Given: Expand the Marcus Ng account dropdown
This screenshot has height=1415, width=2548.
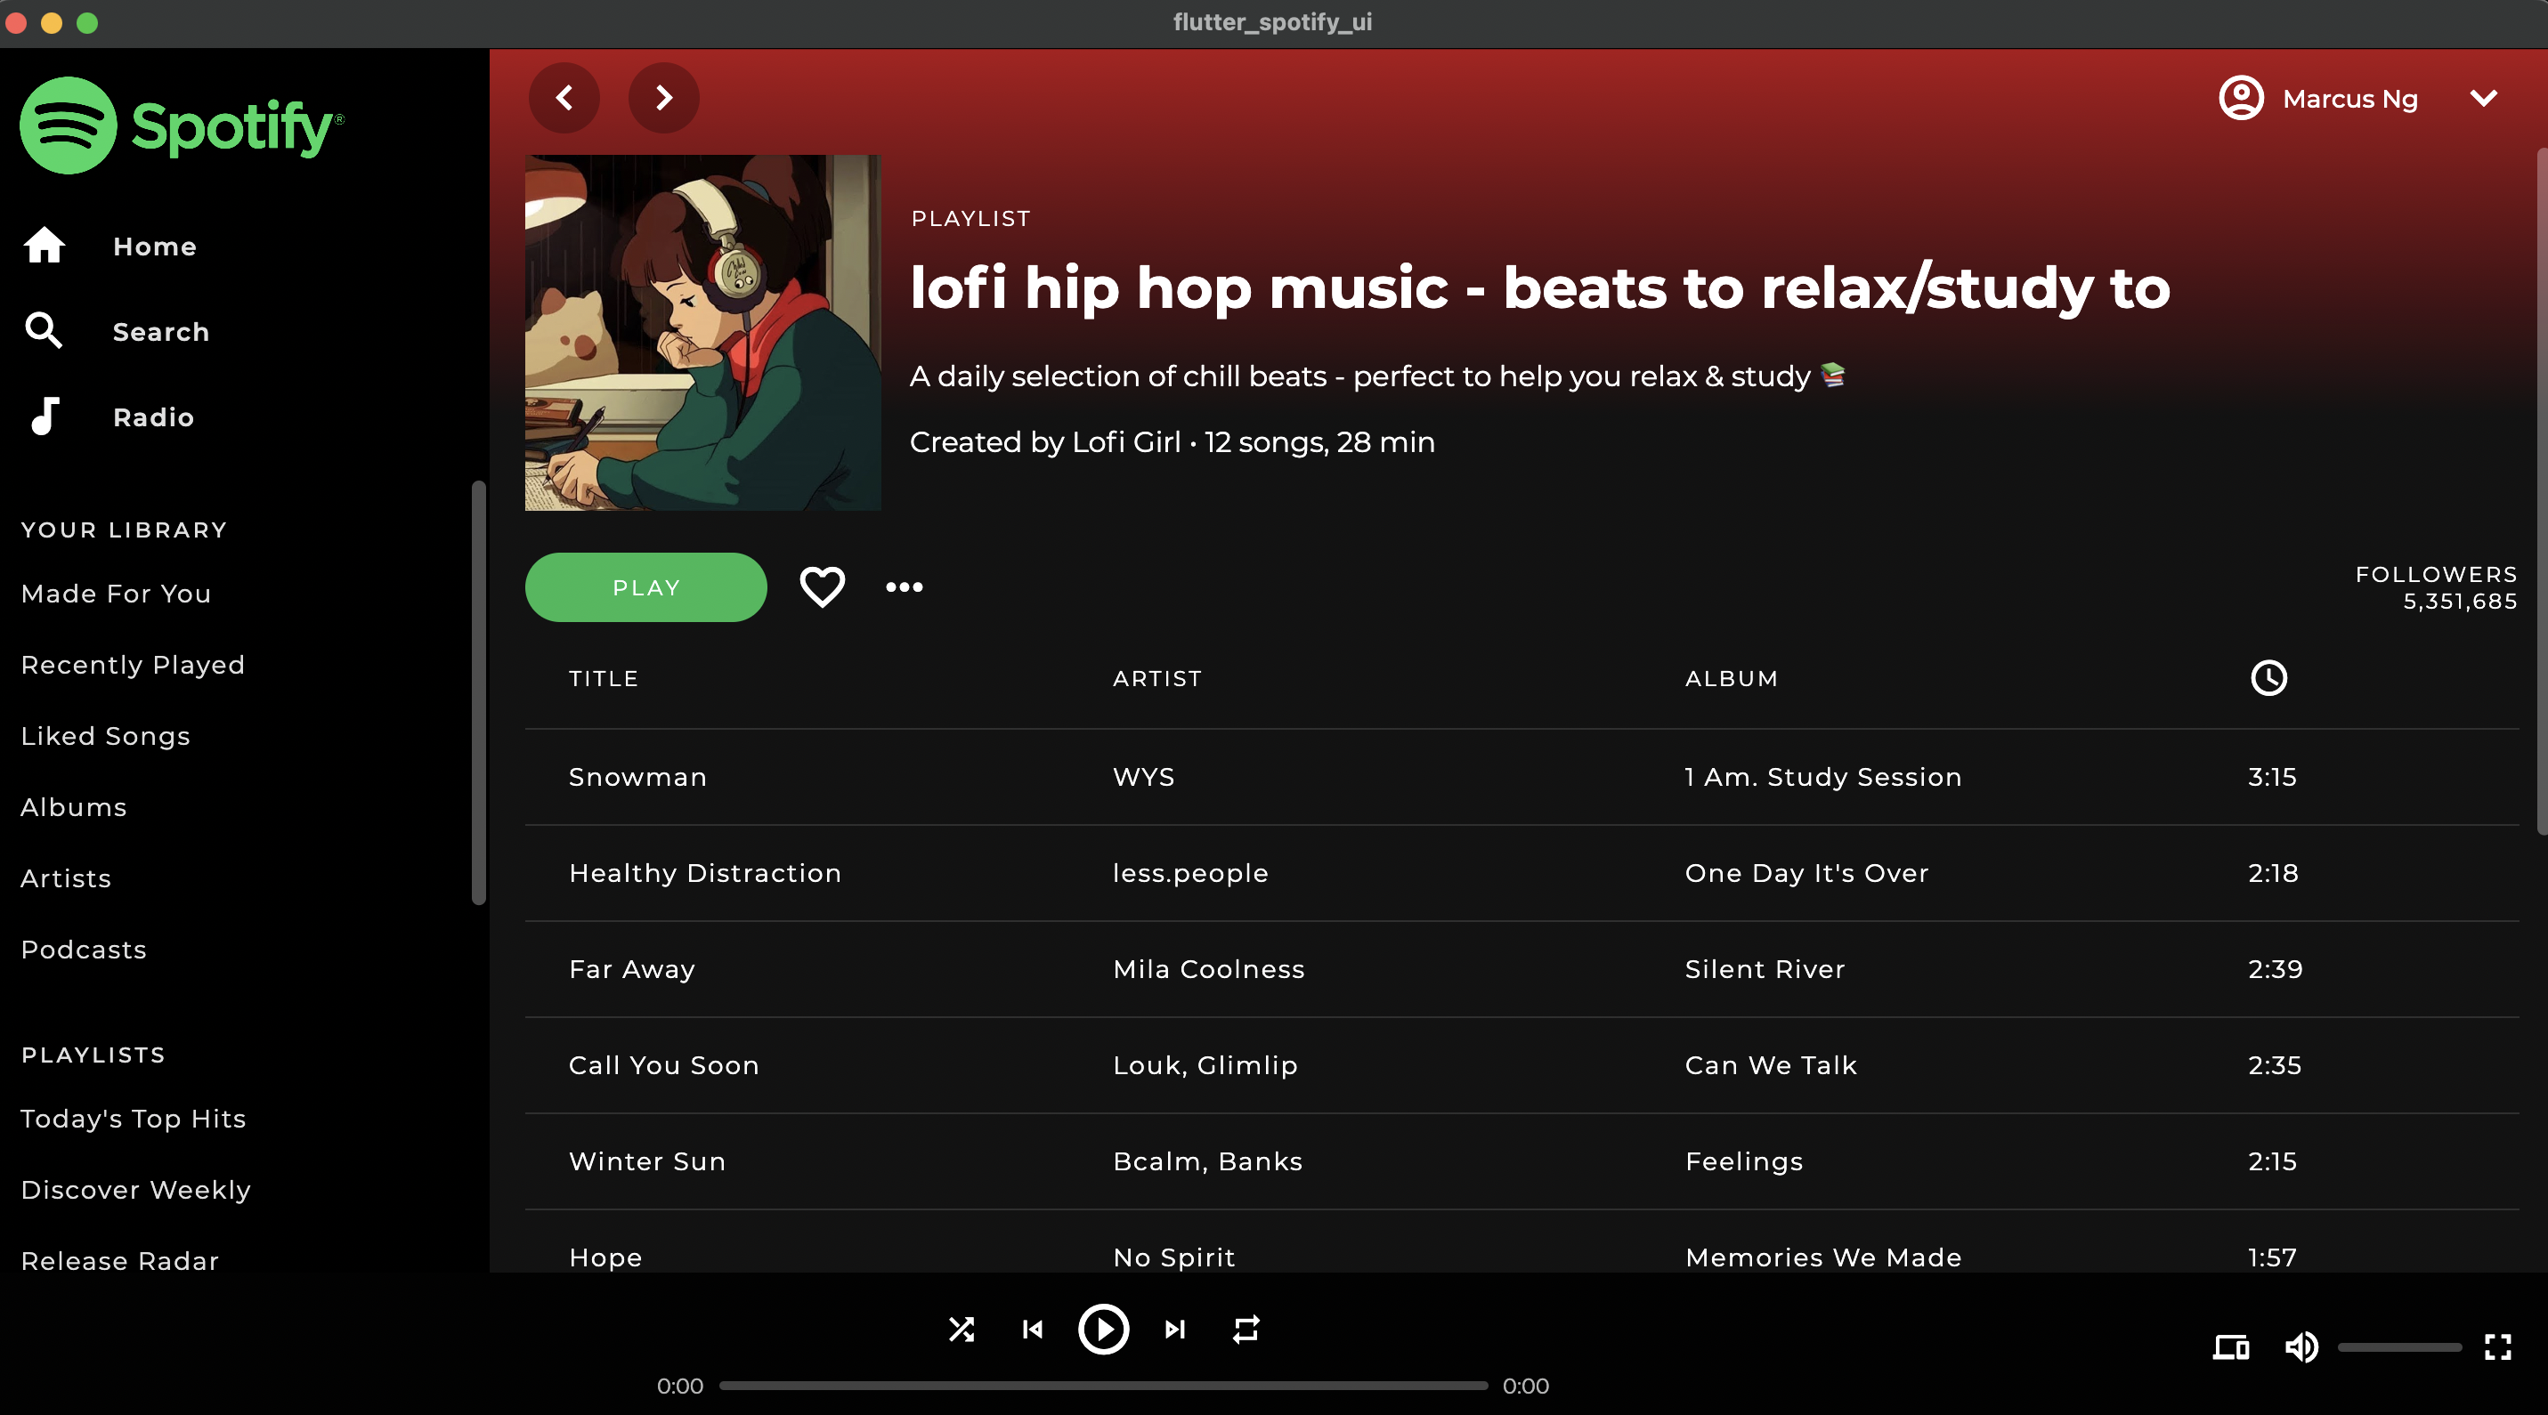Looking at the screenshot, I should pos(2483,98).
